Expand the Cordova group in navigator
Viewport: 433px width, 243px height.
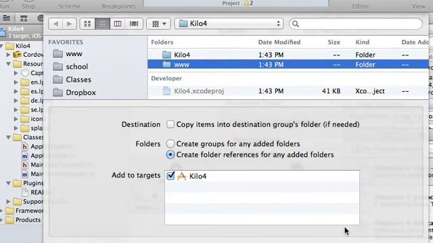click(x=8, y=55)
